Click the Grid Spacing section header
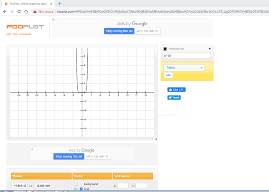This screenshot has height=192, width=269. click(x=133, y=176)
